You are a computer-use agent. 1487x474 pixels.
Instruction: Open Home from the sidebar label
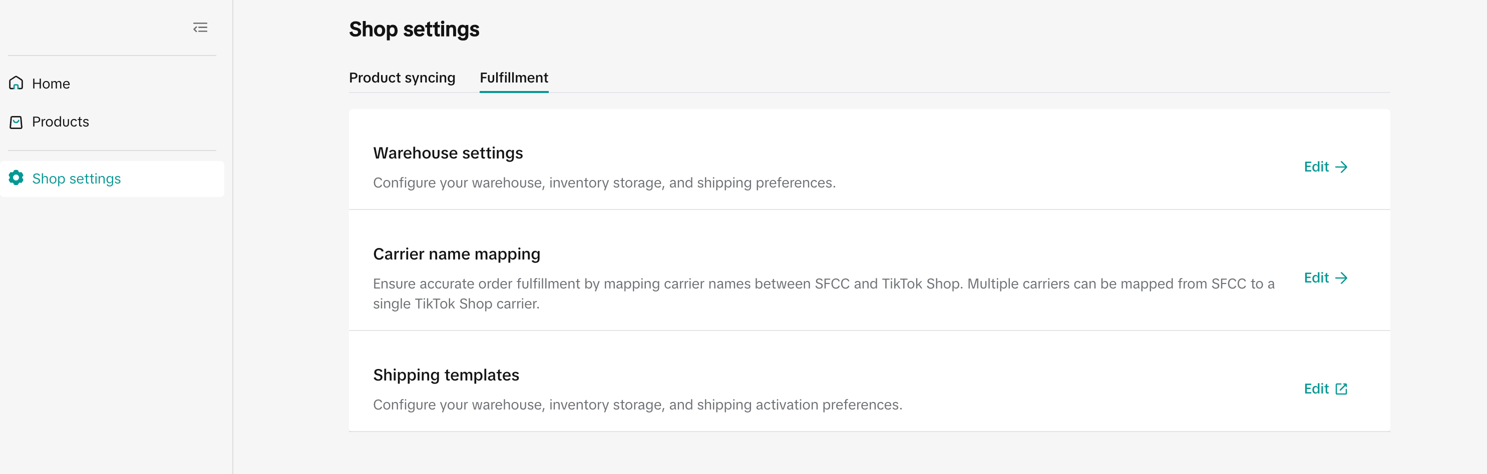tap(51, 83)
